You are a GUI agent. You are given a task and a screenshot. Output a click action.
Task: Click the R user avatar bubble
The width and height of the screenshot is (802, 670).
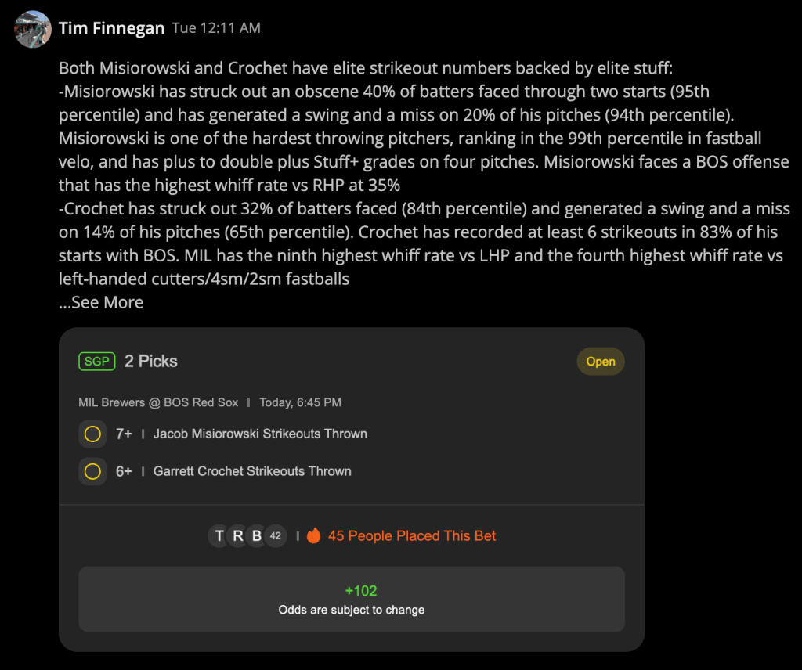[x=238, y=535]
